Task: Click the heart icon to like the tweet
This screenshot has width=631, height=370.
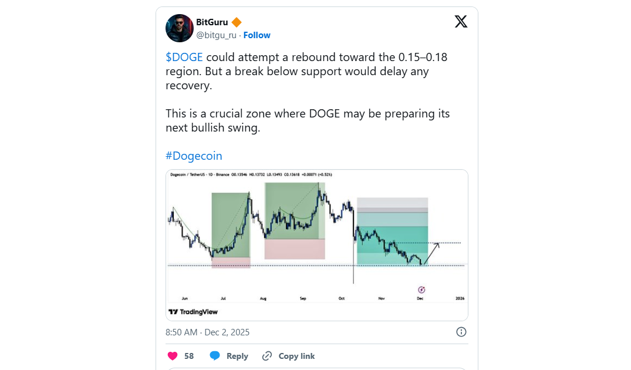Action: pyautogui.click(x=171, y=356)
